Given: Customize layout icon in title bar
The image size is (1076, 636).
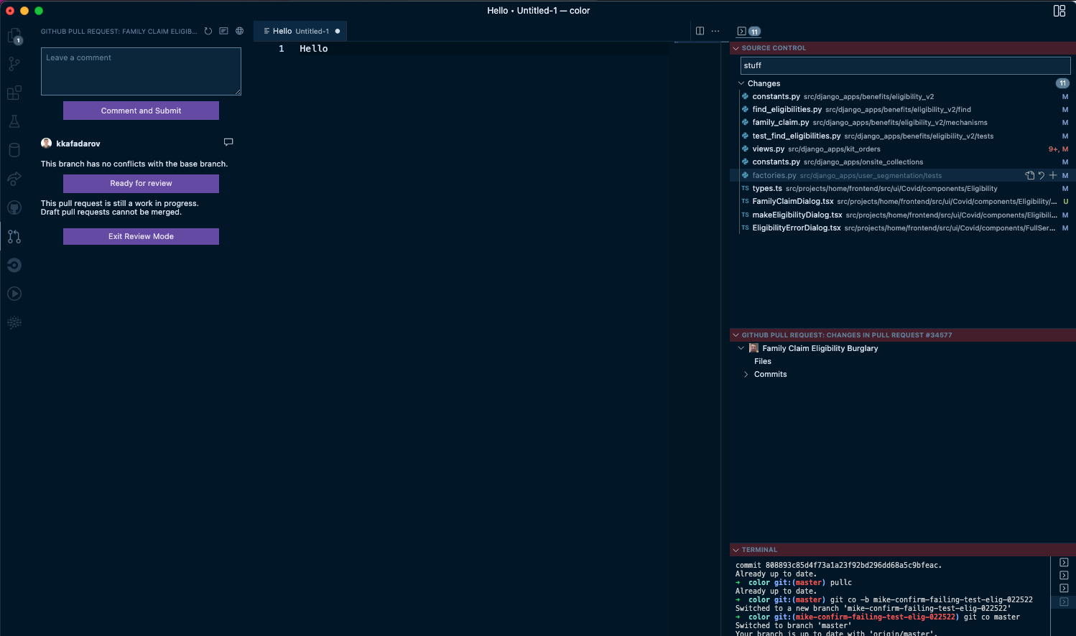Looking at the screenshot, I should point(1059,11).
